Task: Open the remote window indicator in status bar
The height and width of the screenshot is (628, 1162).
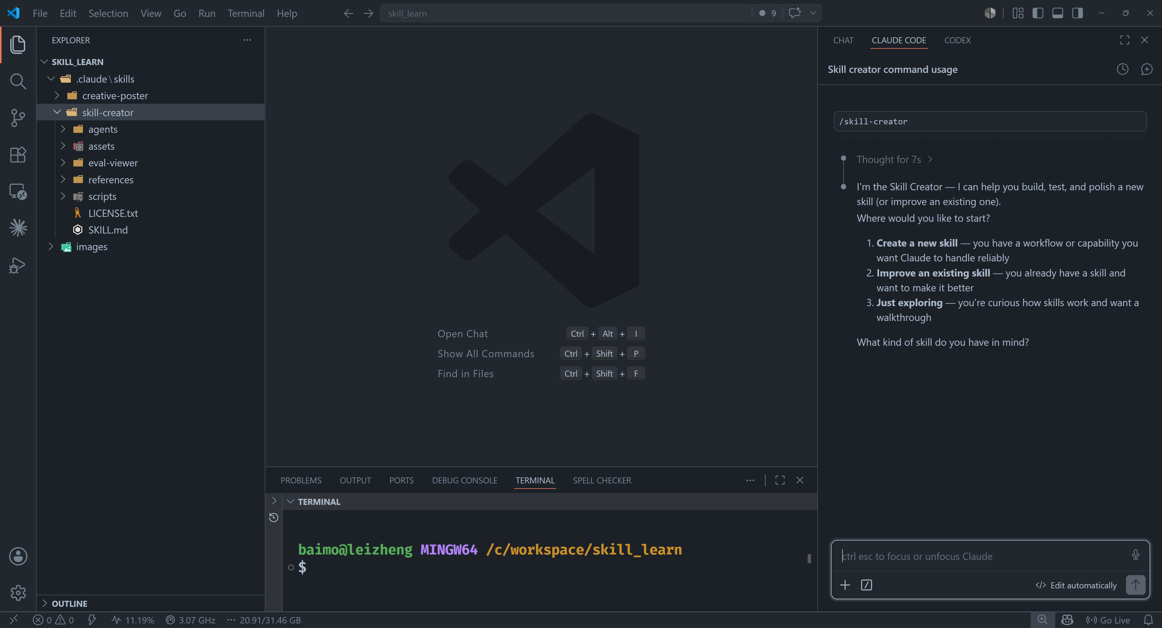Action: click(14, 620)
